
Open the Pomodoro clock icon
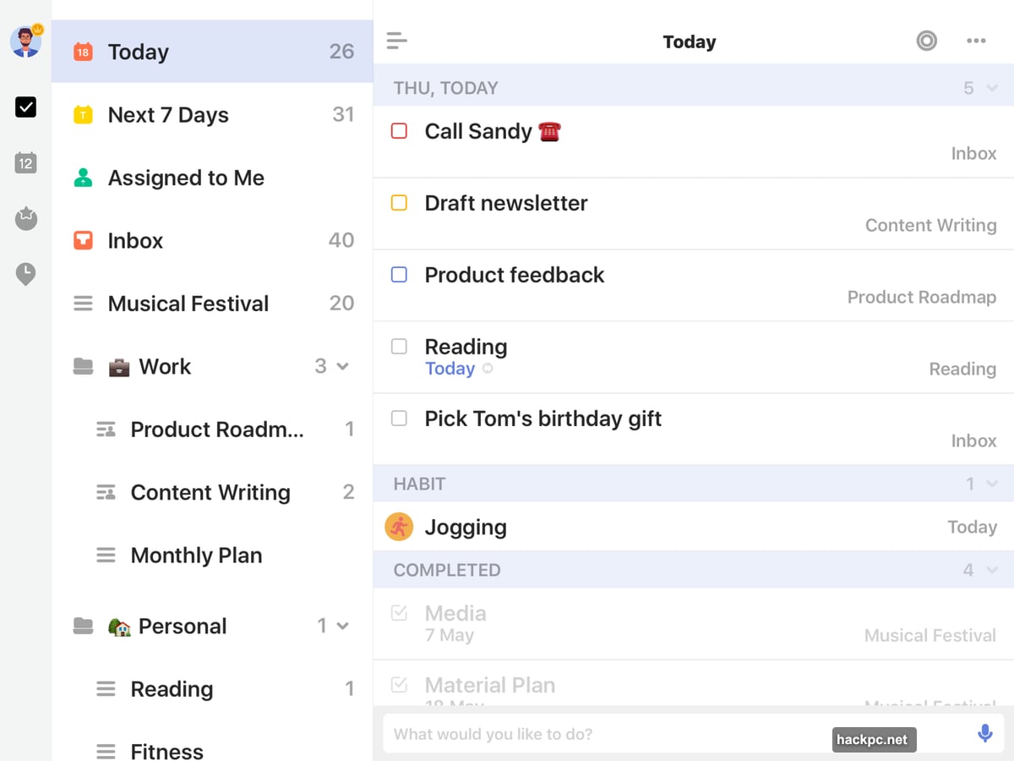click(25, 274)
